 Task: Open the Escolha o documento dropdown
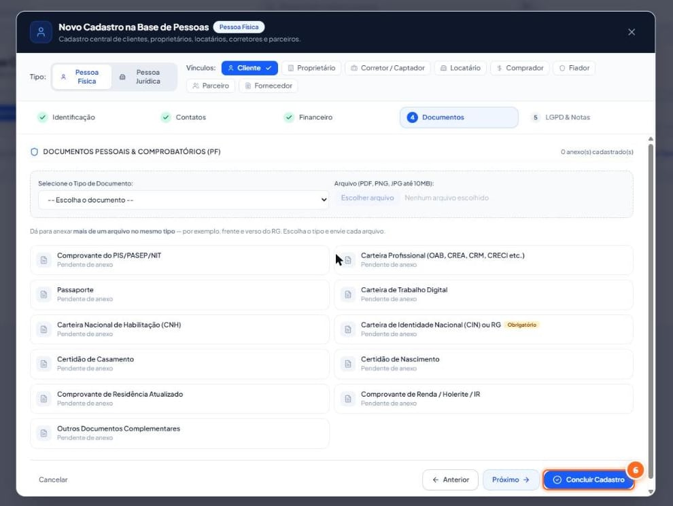184,200
